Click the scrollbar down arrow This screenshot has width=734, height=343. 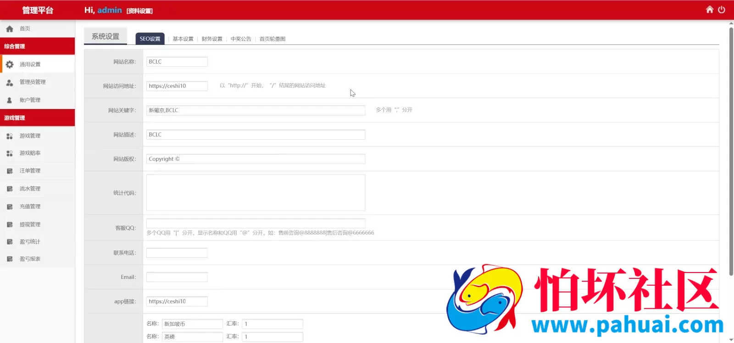(x=731, y=340)
